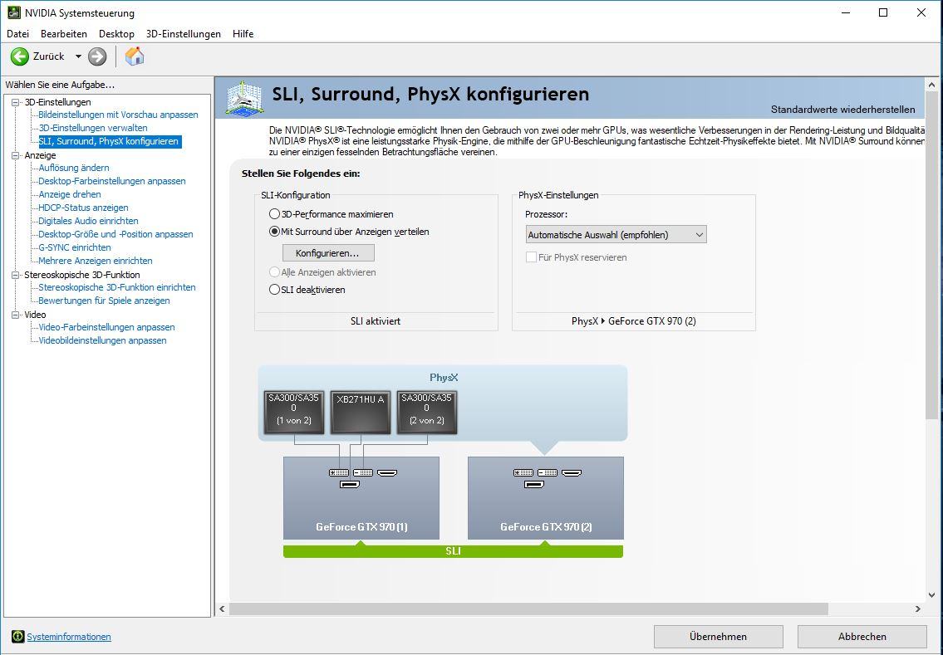Screen dimensions: 943x655
Task: Select Alle Anzeigen aktivieren option
Action: [x=274, y=272]
